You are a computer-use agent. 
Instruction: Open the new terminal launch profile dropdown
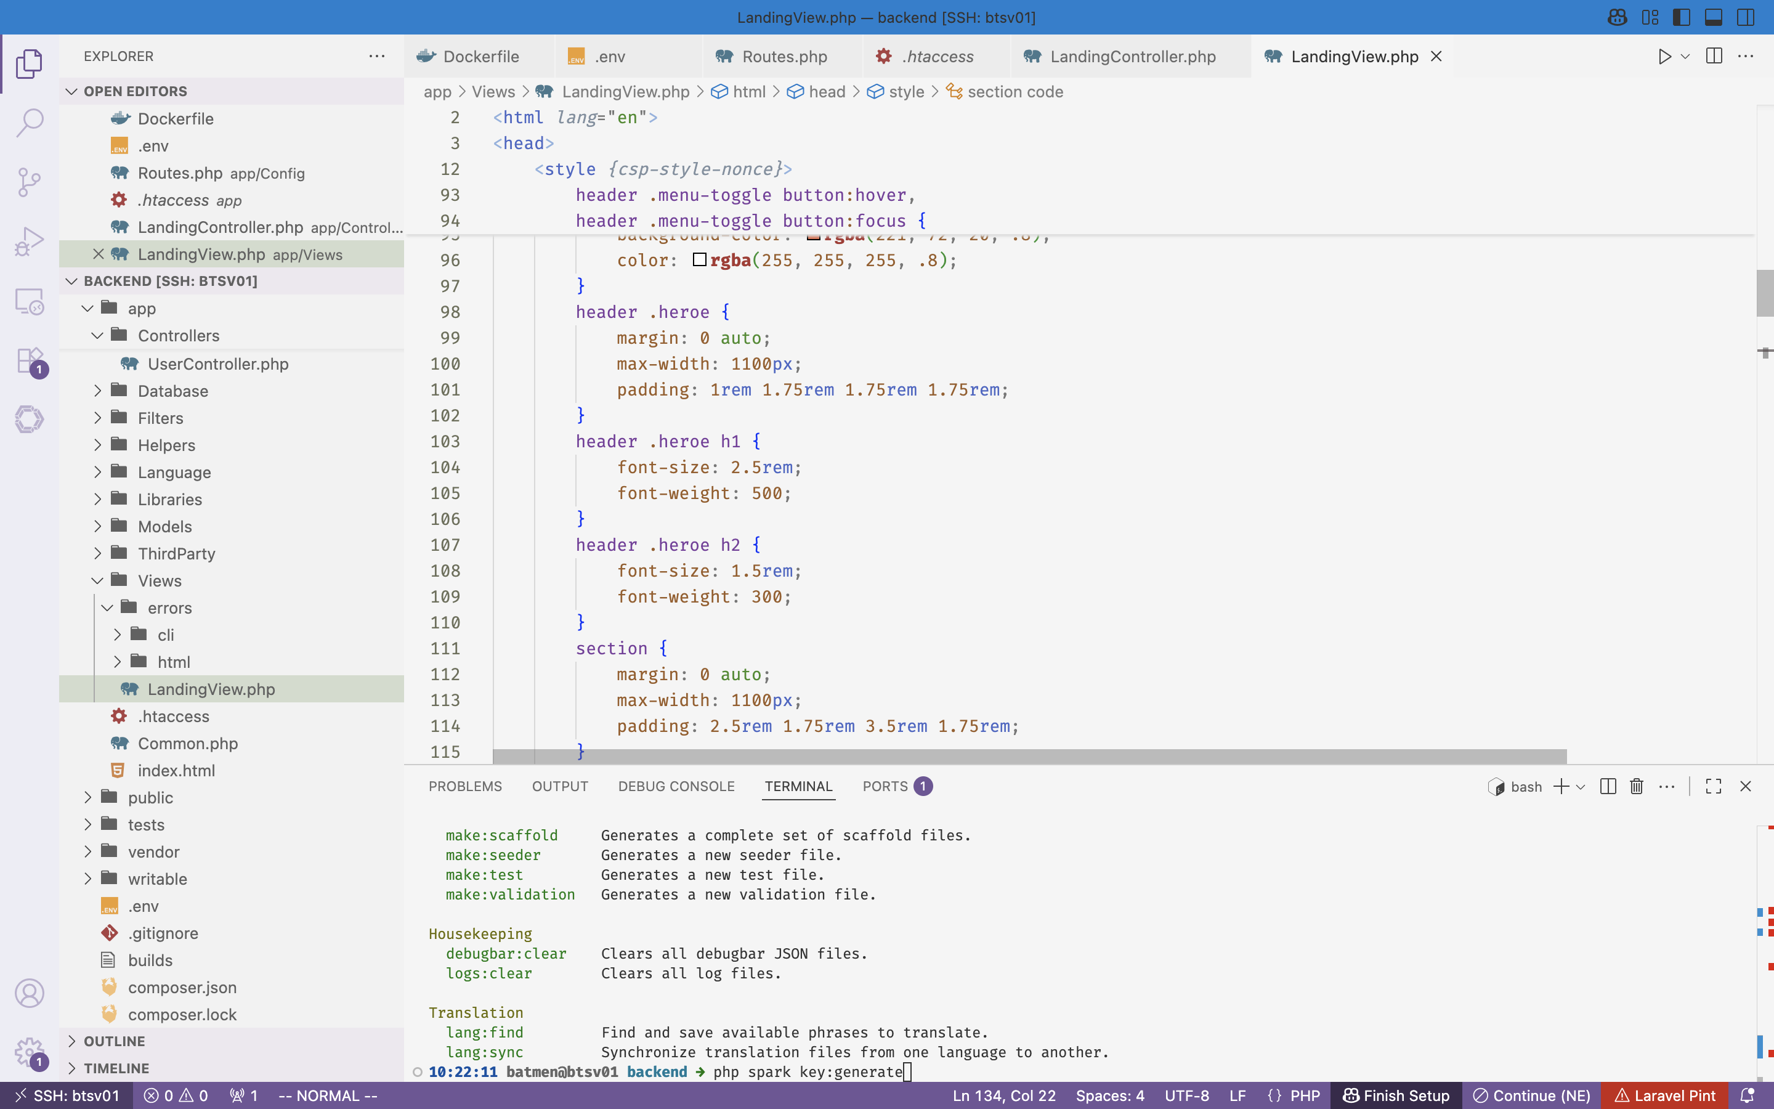(1581, 786)
